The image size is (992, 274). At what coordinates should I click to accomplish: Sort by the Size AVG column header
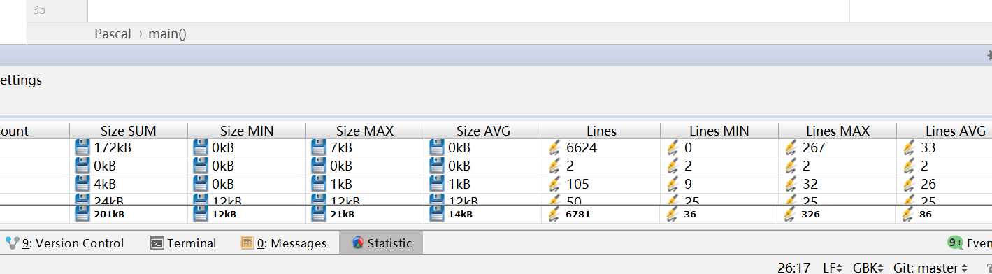(x=483, y=131)
